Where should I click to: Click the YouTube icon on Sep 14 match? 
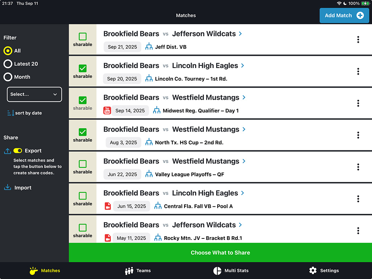107,110
